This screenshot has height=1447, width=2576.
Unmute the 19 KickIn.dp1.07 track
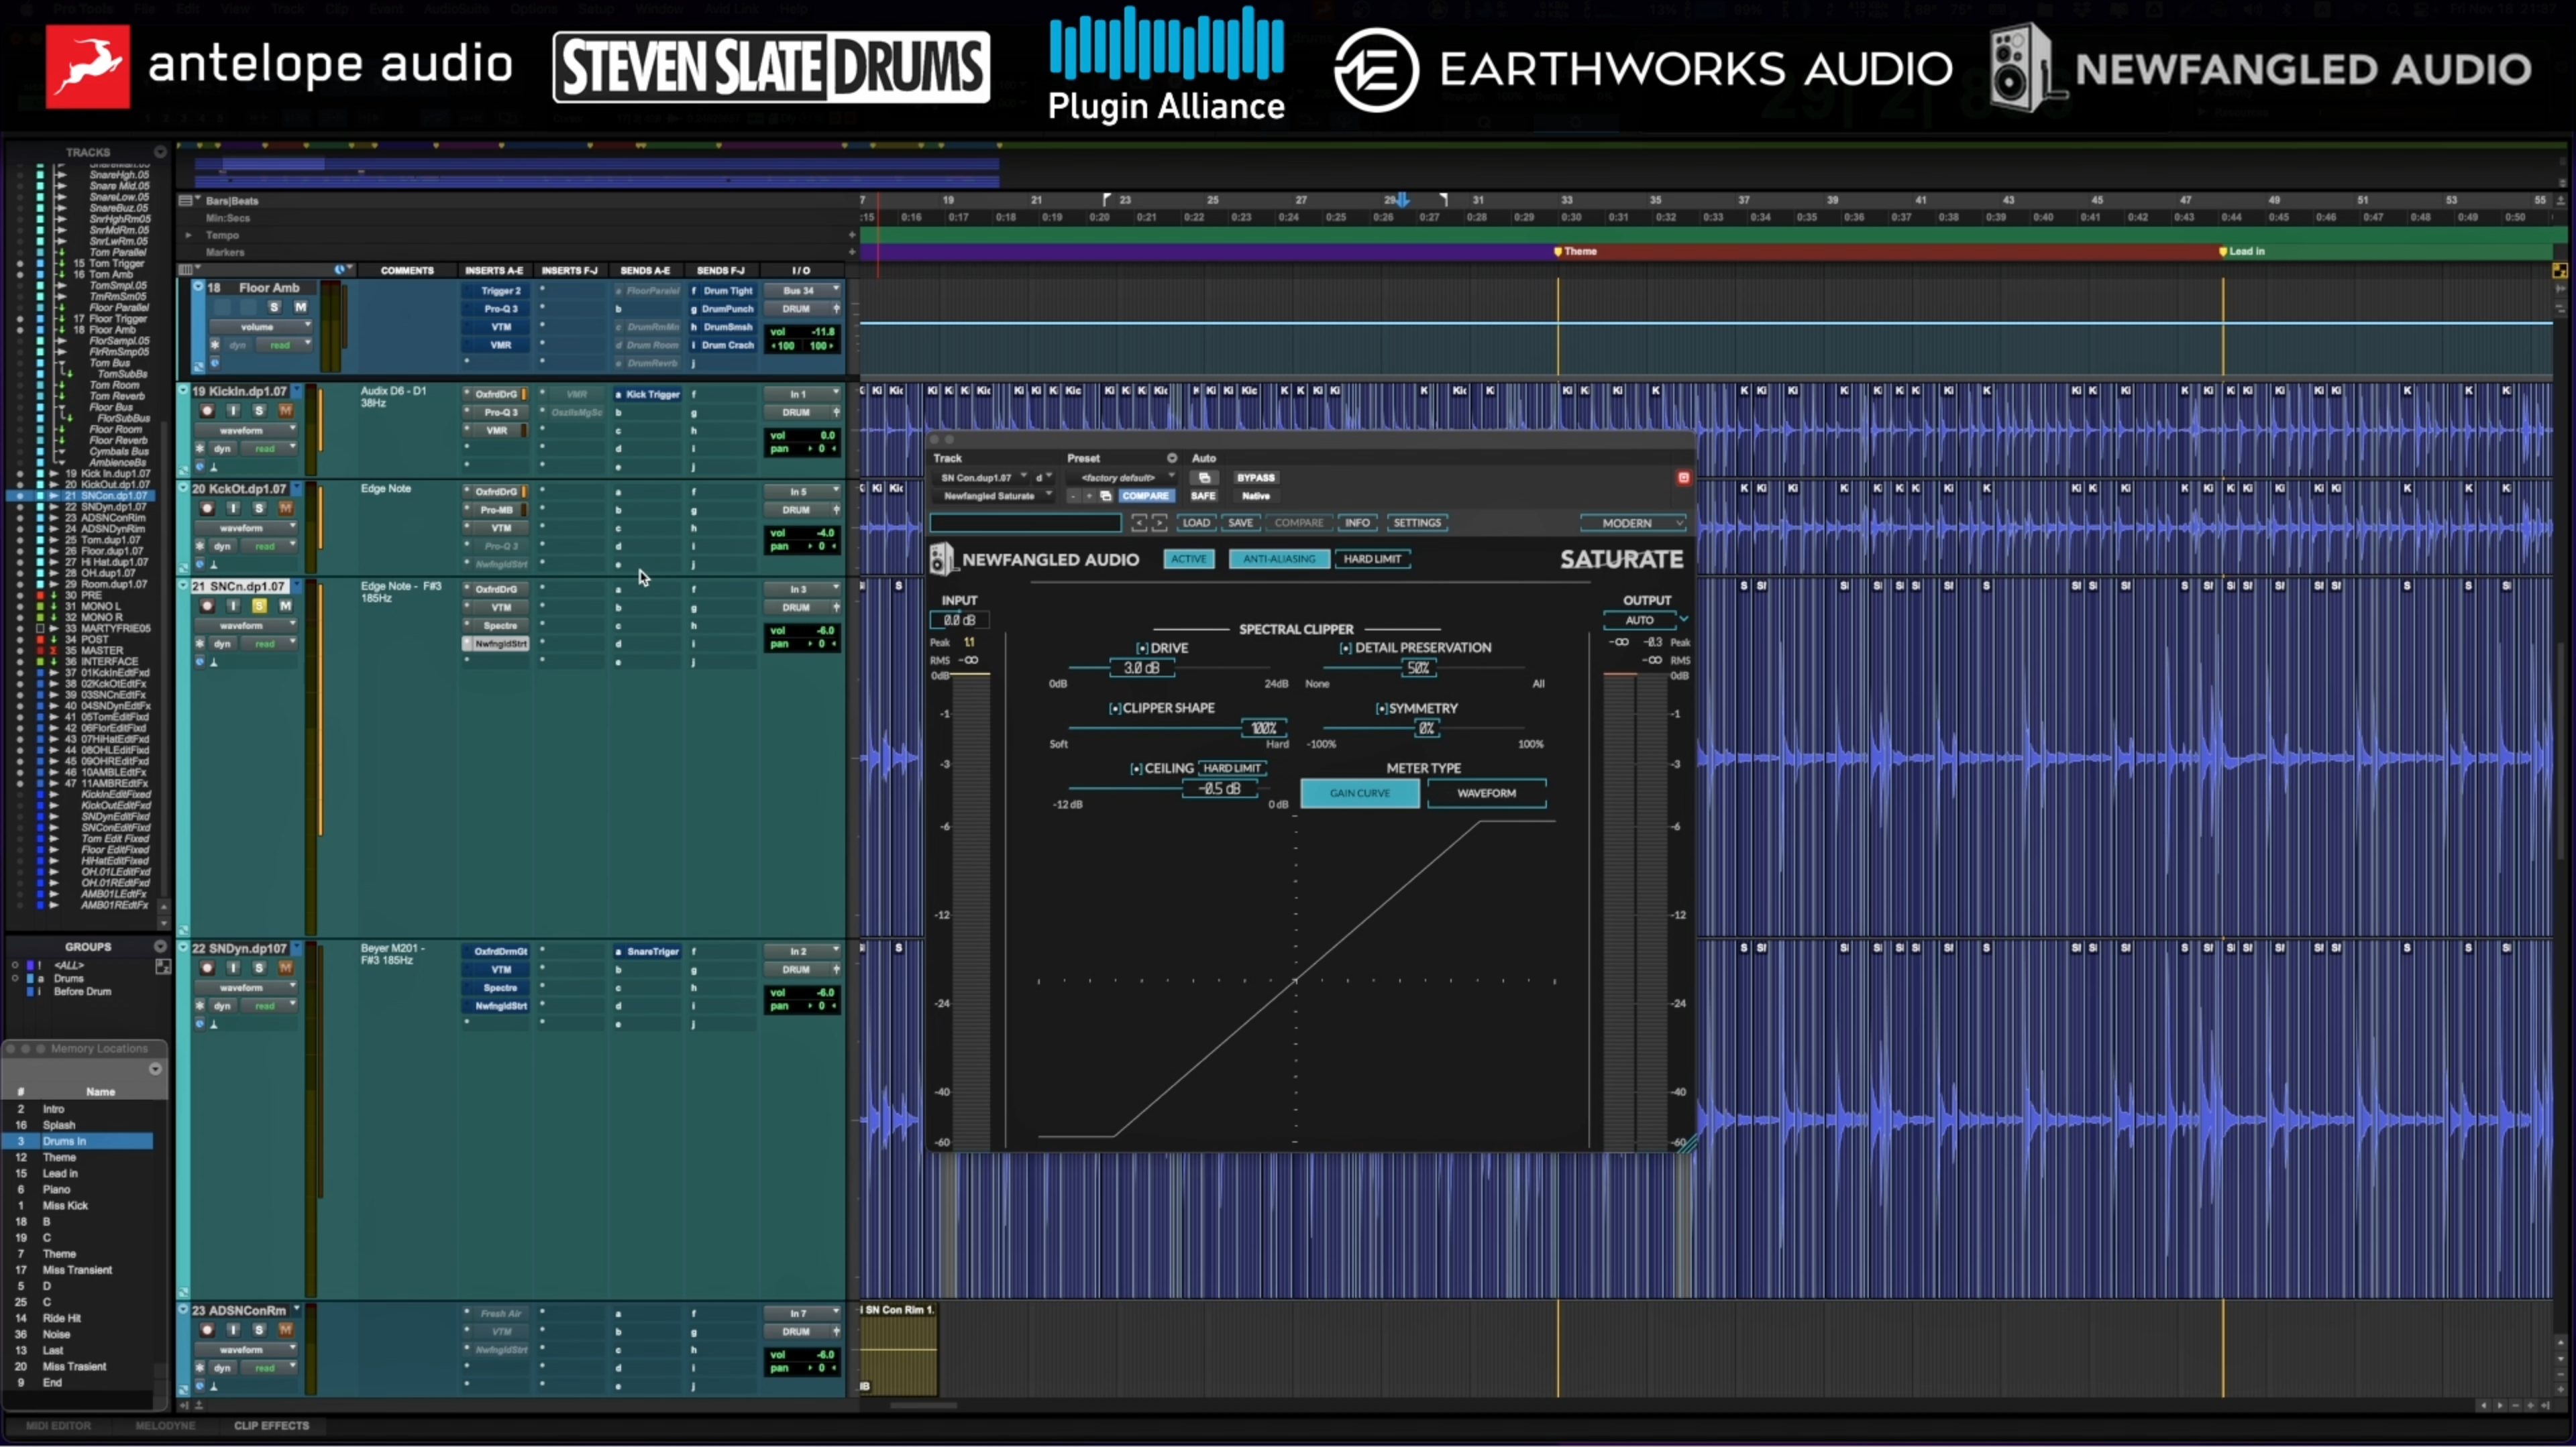coord(285,411)
